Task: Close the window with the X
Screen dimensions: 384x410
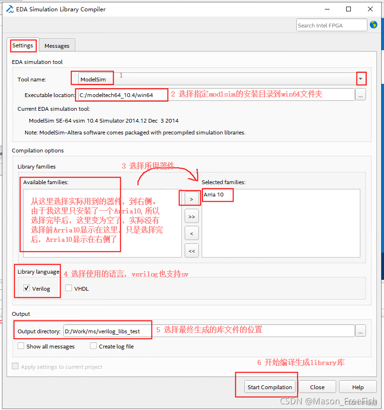Action: (x=370, y=9)
